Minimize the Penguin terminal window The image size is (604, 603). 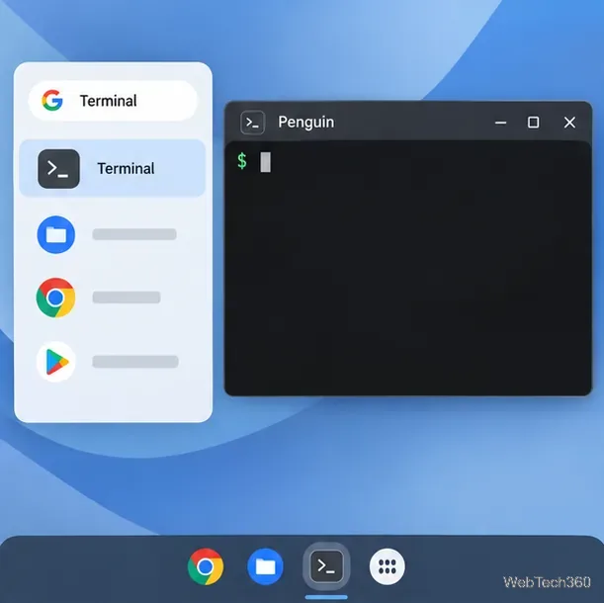(500, 123)
